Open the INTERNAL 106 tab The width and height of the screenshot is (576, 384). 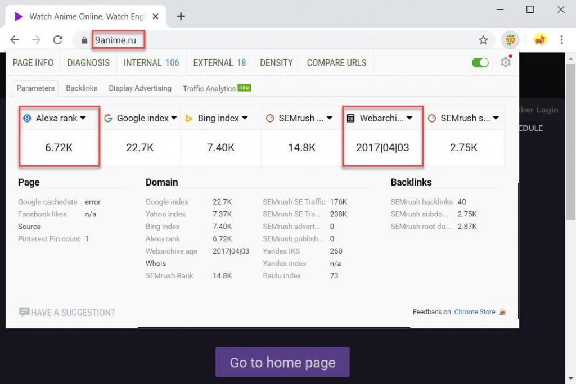click(151, 63)
